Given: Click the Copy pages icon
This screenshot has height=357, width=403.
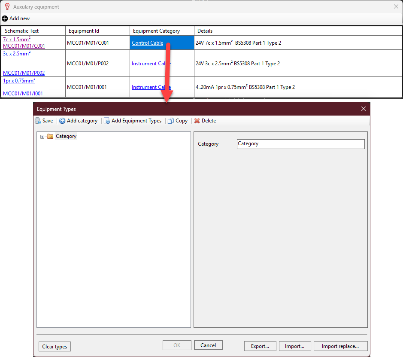Looking at the screenshot, I should coord(171,121).
